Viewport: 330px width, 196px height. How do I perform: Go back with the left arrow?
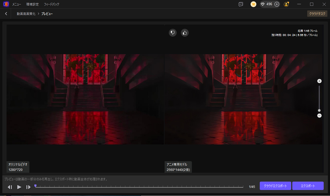[x=6, y=14]
